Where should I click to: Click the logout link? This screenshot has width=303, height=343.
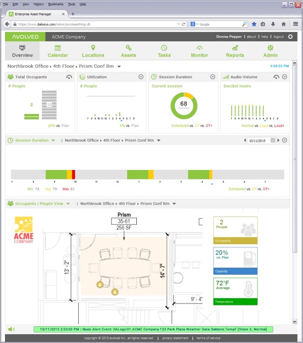pyautogui.click(x=278, y=37)
